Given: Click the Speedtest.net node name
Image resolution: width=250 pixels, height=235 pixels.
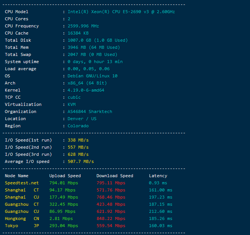Looking at the screenshot, I should 22,183.
